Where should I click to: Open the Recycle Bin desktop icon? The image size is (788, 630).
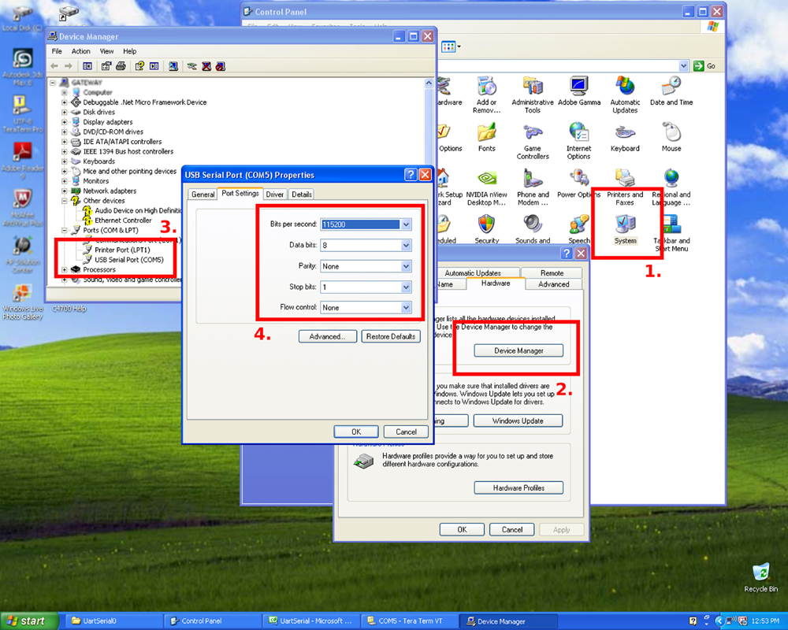[761, 578]
